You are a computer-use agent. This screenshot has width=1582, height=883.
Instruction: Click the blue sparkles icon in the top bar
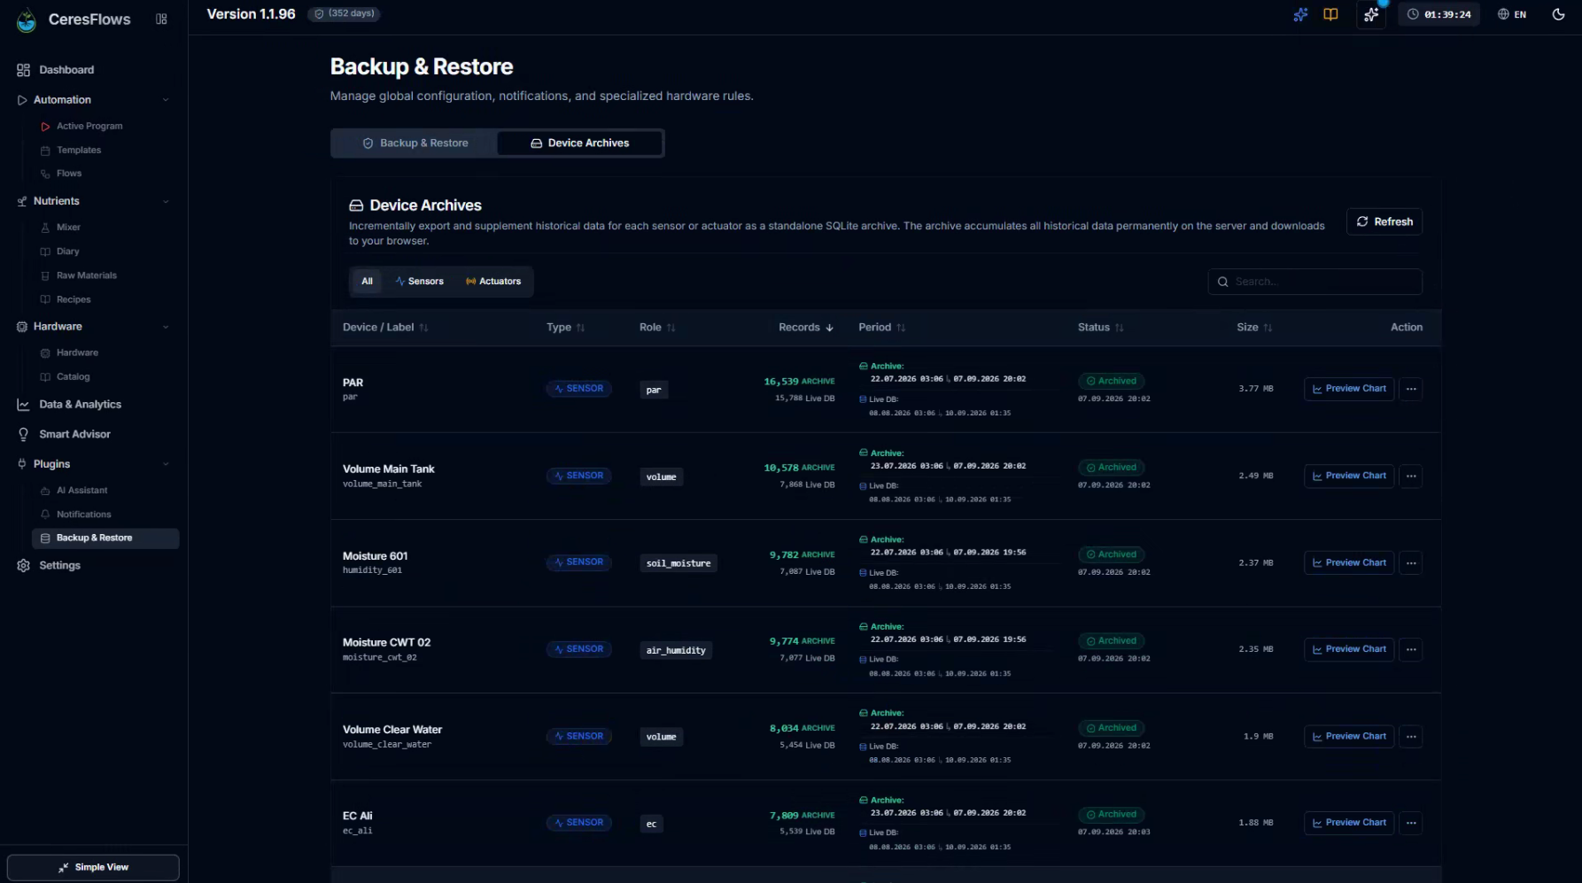pyautogui.click(x=1300, y=14)
